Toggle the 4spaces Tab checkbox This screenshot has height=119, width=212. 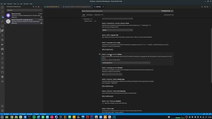(x=103, y=37)
